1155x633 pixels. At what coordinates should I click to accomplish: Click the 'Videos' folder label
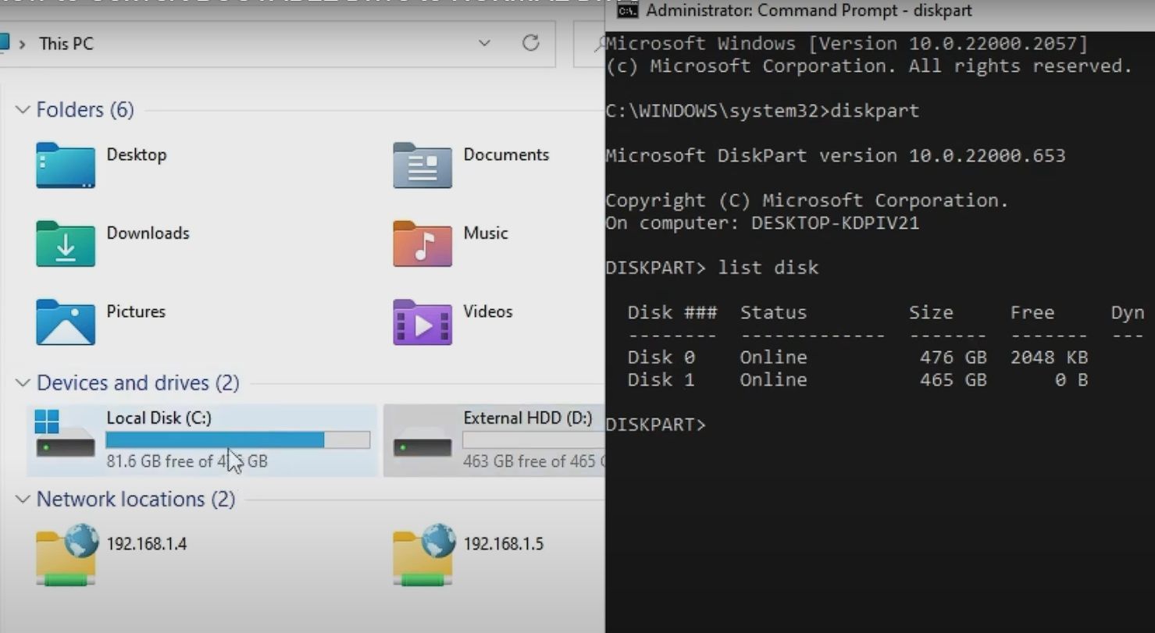pos(488,311)
